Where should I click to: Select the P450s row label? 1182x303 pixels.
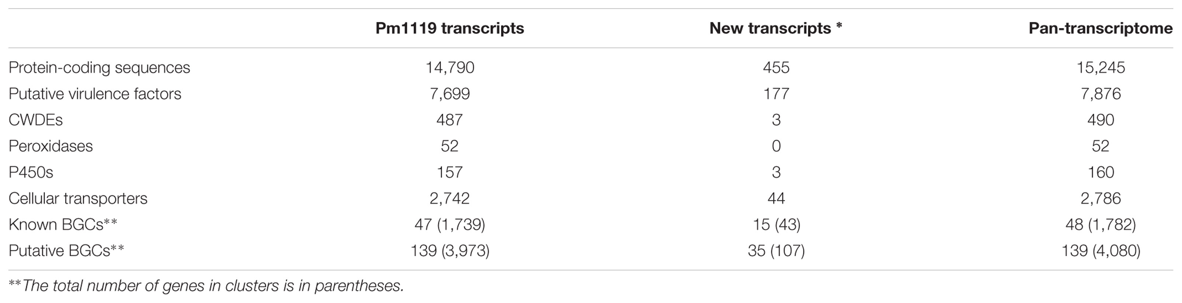tap(31, 172)
